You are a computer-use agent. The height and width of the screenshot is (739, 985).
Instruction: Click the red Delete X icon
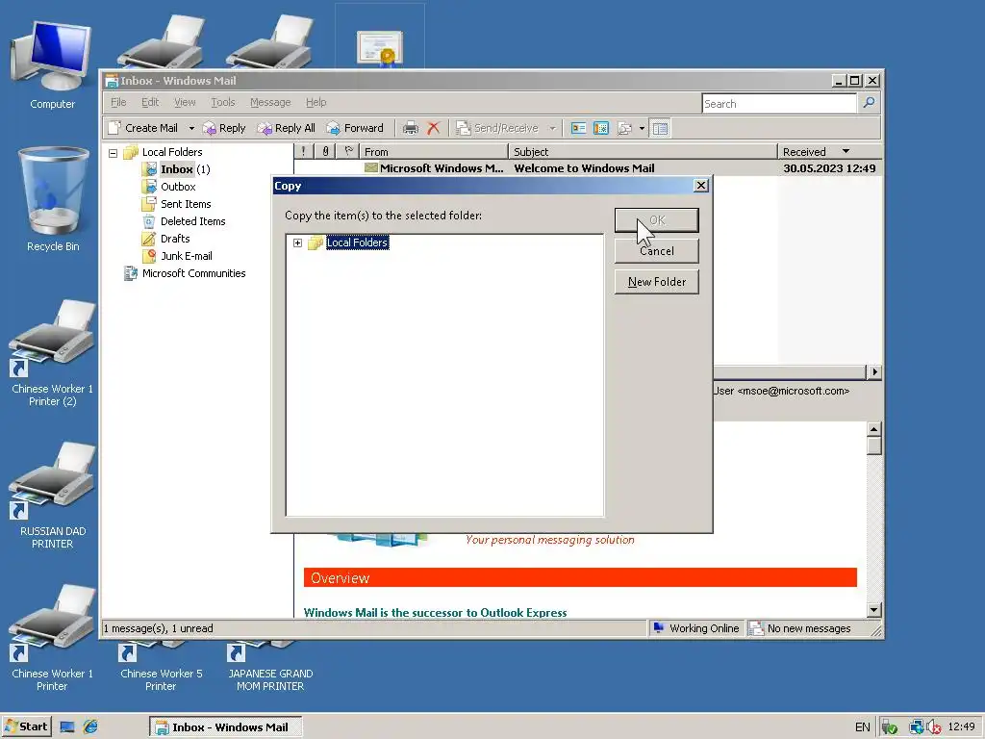(x=434, y=128)
